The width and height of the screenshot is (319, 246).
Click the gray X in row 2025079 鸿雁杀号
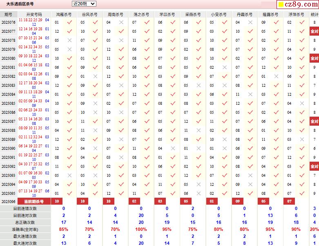69,49
